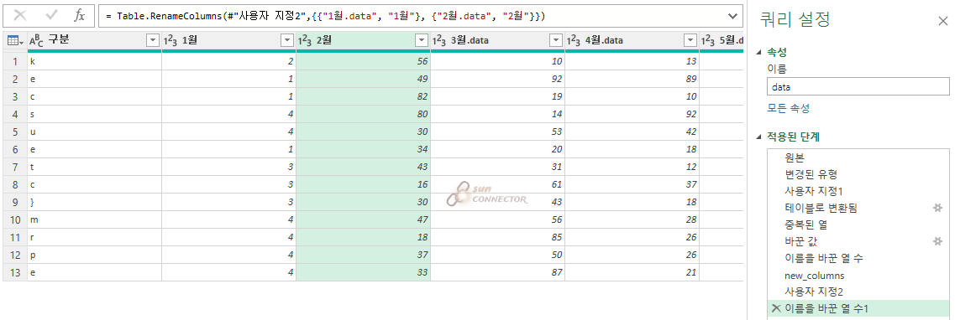Select the 사용자 지정2 step
Viewport: 955px width, 320px height.
[x=858, y=292]
